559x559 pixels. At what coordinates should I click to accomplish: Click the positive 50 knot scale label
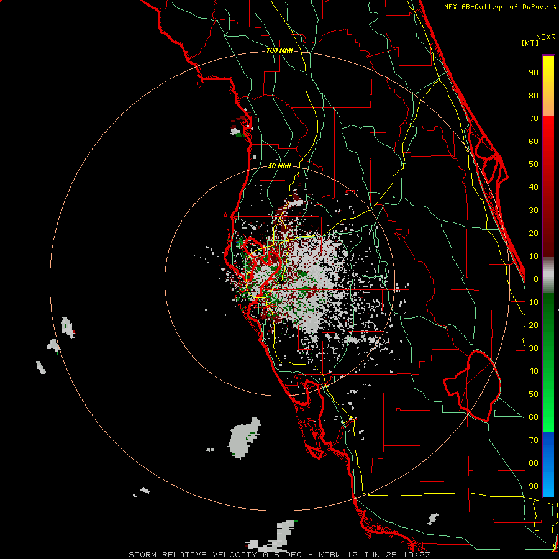click(x=534, y=165)
